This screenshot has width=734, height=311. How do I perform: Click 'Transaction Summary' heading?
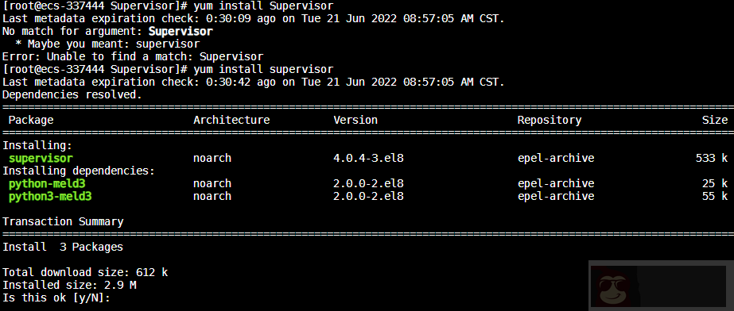63,221
